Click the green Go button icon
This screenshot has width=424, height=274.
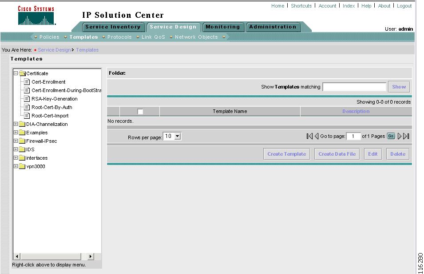[391, 136]
